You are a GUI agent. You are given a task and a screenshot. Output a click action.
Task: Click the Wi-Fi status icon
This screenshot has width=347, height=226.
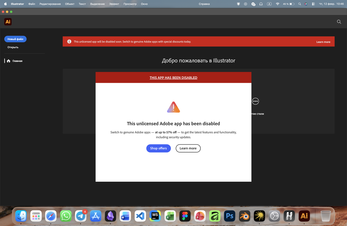pos(278,4)
